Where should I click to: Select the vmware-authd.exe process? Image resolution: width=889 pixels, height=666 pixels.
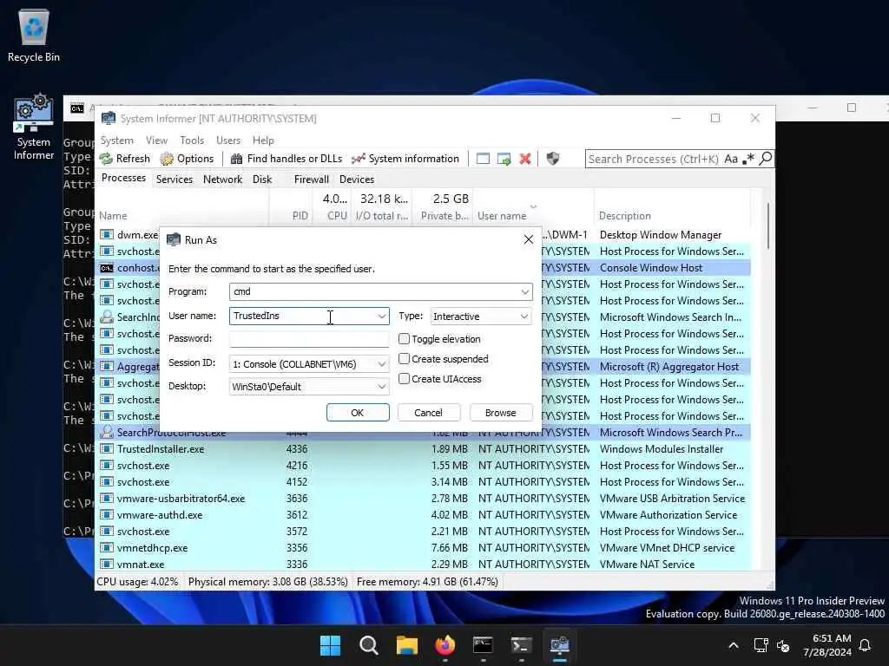click(x=423, y=515)
